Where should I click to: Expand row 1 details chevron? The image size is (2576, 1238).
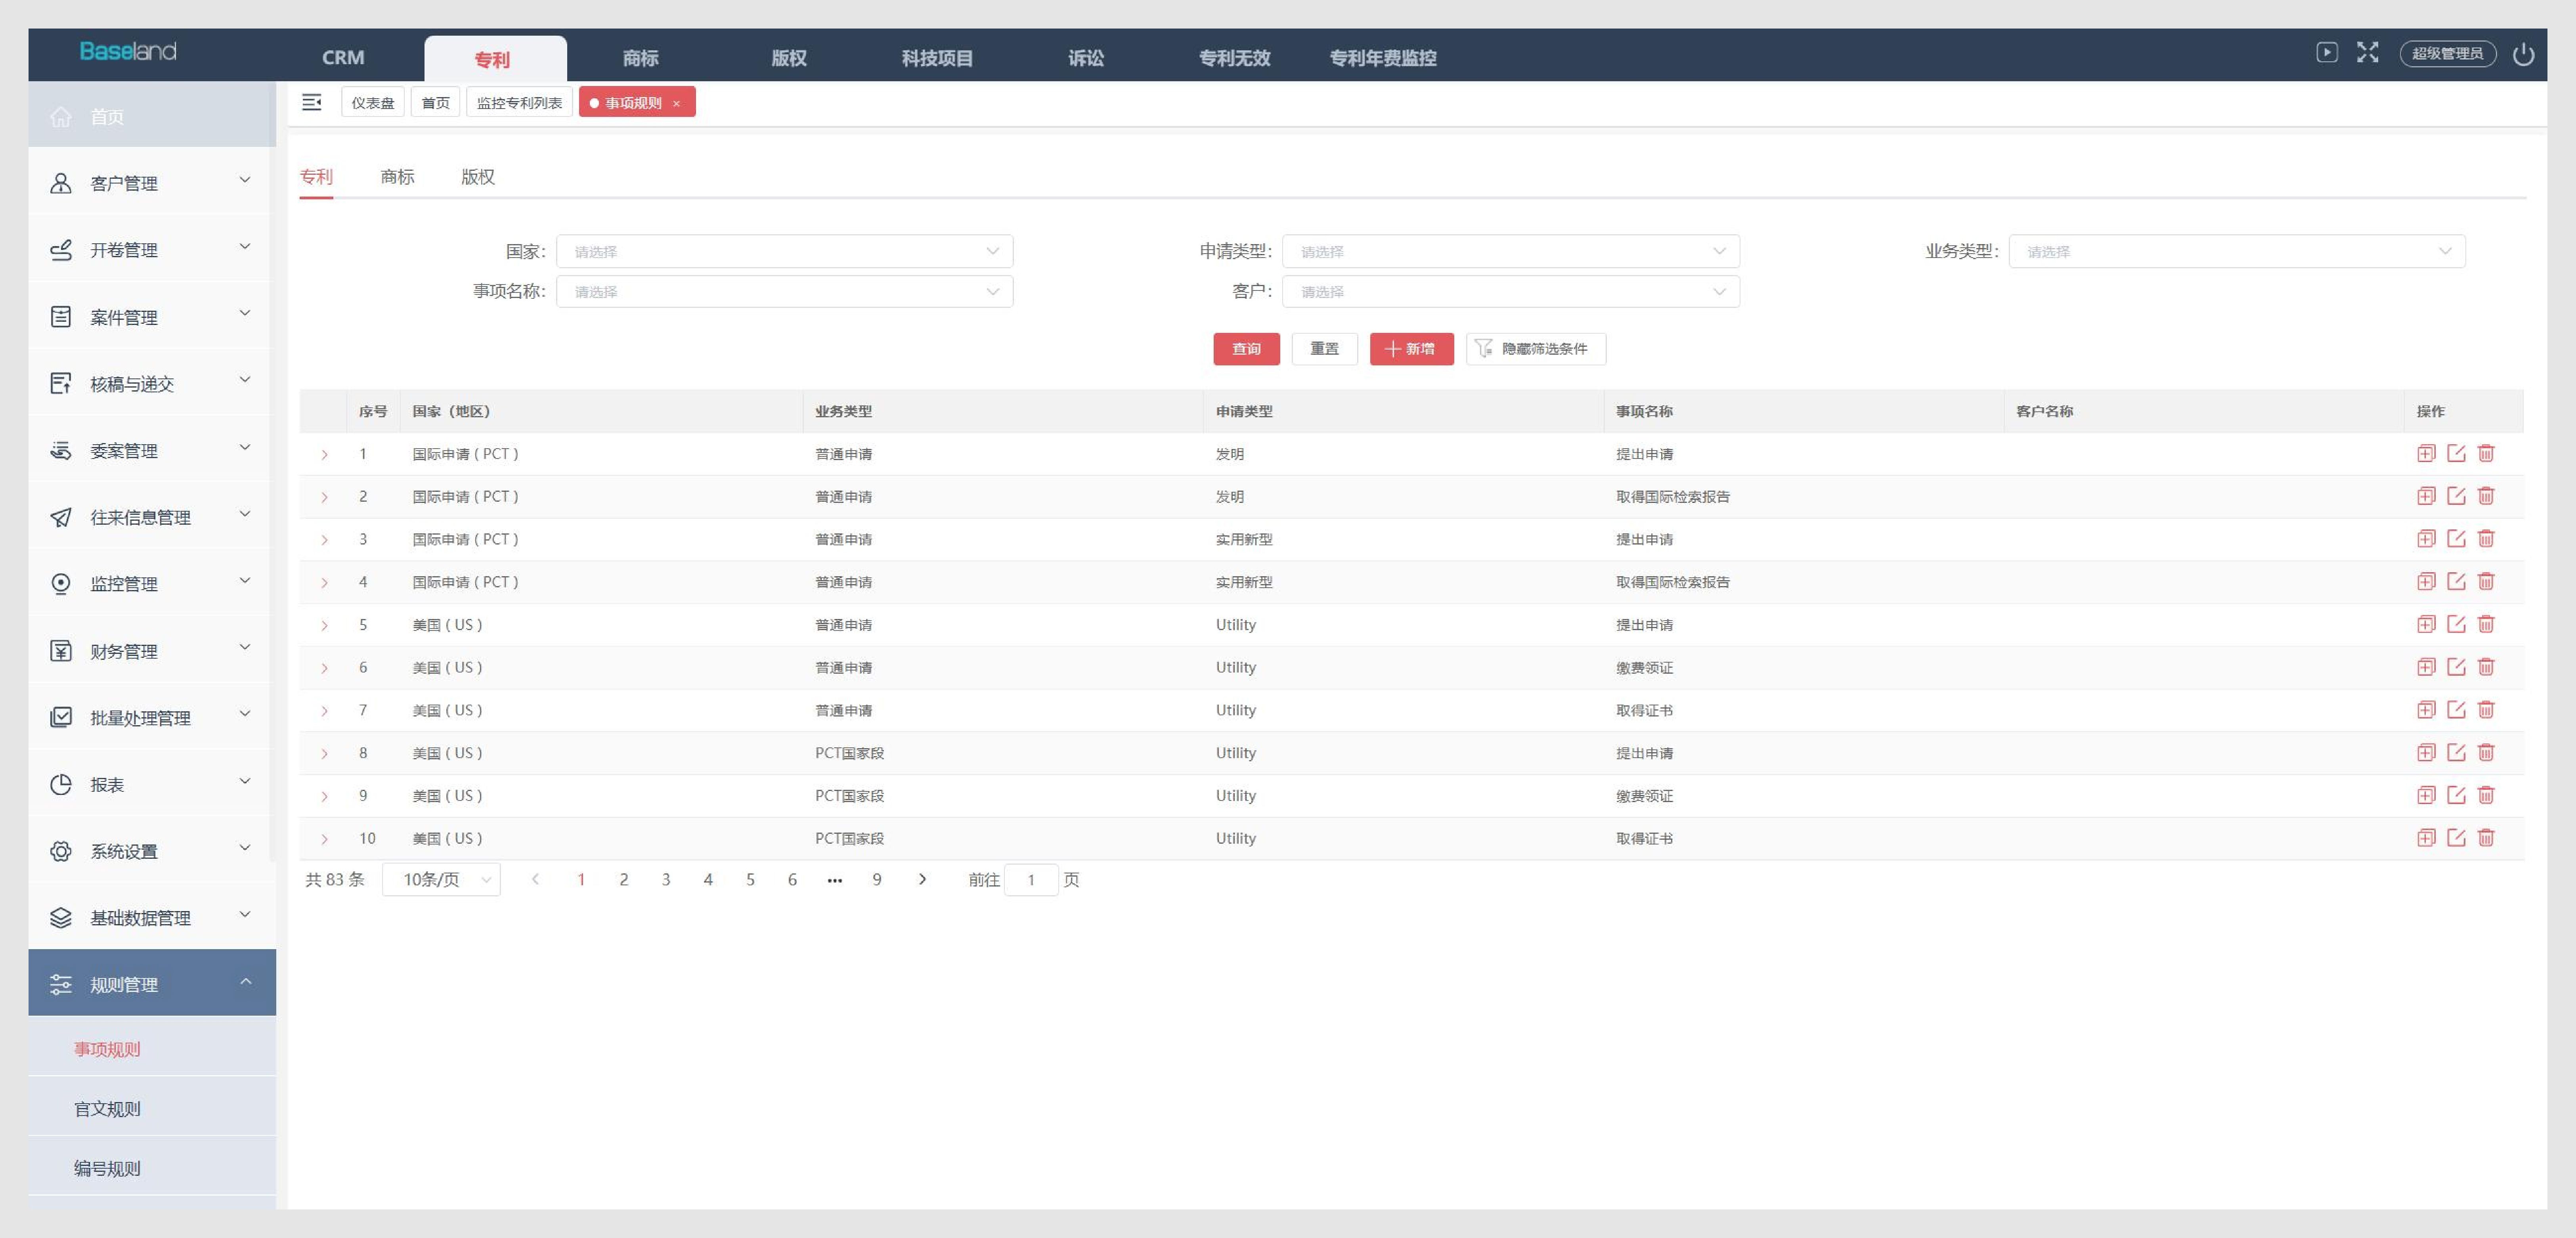coord(324,455)
